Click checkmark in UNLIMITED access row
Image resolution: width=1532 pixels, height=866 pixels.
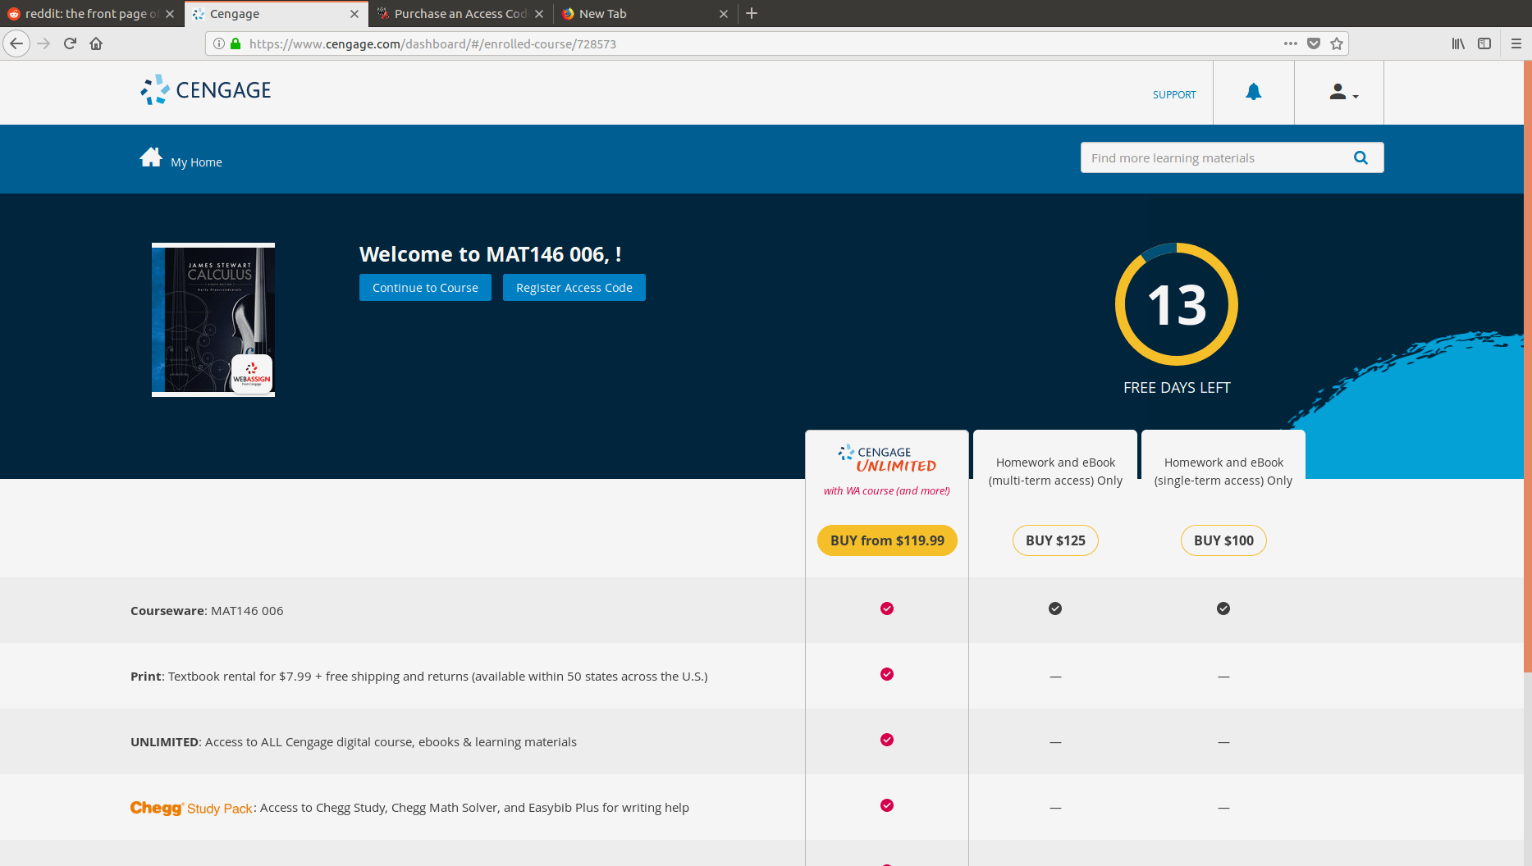887,740
